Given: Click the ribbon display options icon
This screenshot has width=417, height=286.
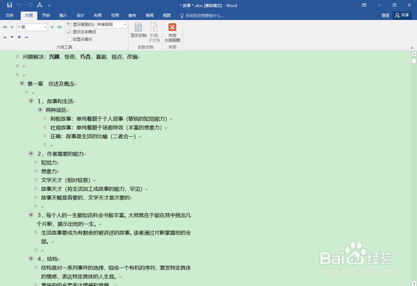Looking at the screenshot, I should pos(364,5).
